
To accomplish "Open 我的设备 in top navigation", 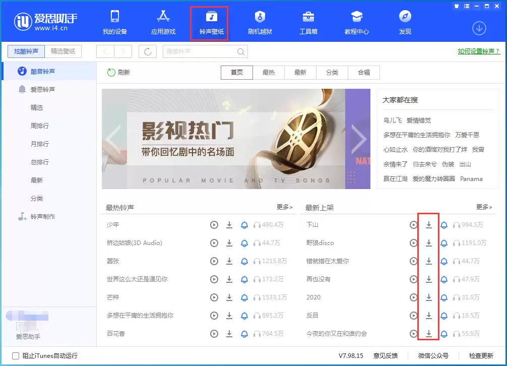I will click(x=115, y=22).
